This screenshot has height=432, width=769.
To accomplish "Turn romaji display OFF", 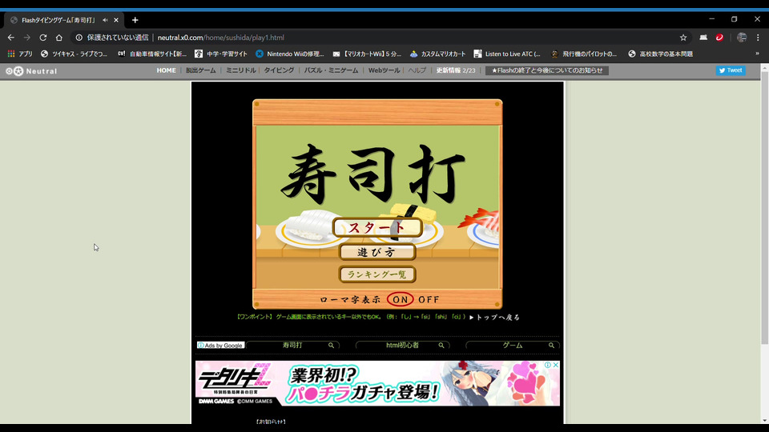I will point(429,299).
